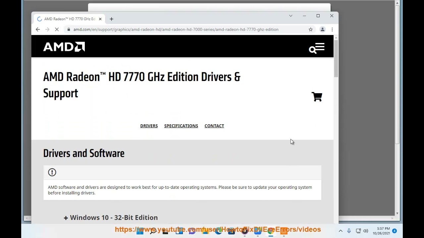Open the volume tray icon
424x238 pixels.
366,231
